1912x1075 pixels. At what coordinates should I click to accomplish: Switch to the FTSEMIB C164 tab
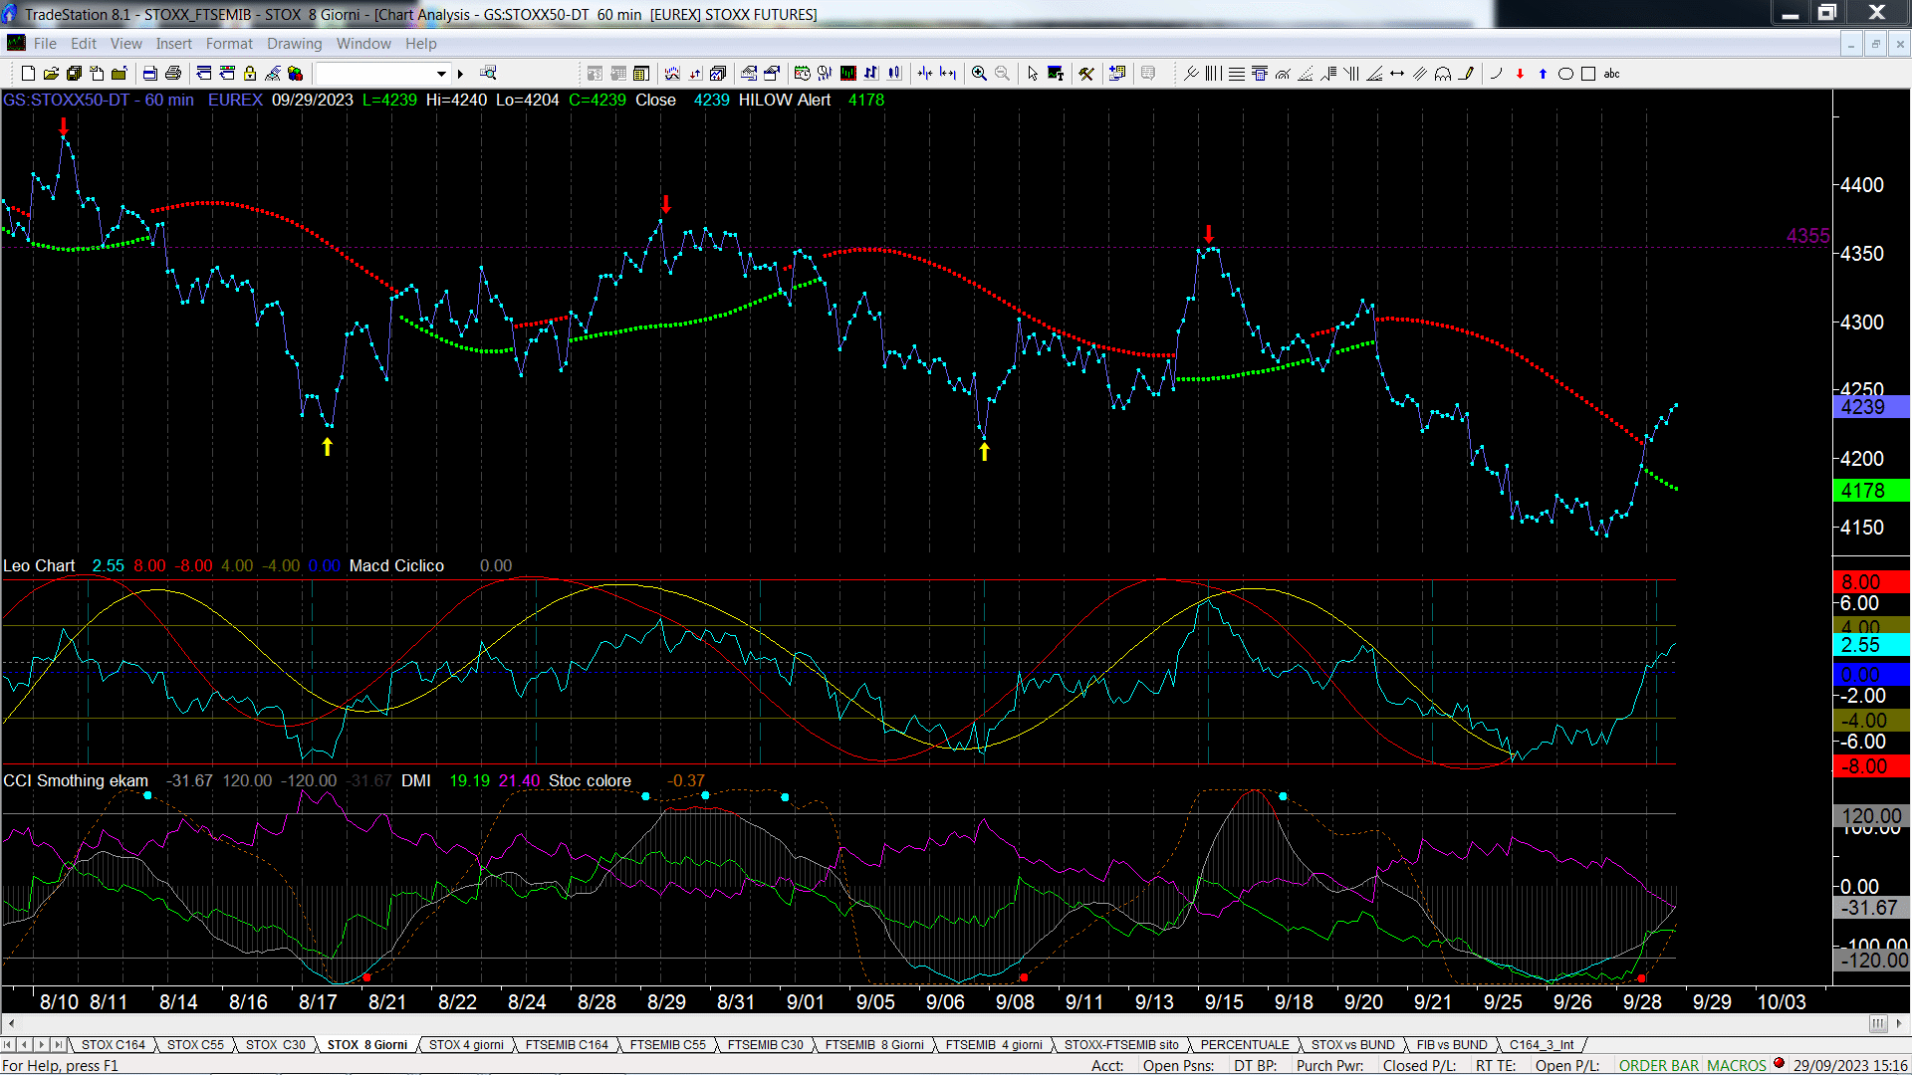(567, 1045)
